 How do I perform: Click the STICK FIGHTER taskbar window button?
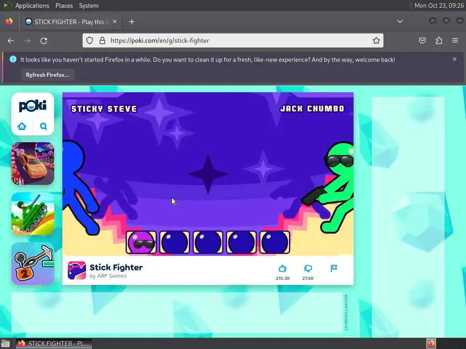point(54,344)
